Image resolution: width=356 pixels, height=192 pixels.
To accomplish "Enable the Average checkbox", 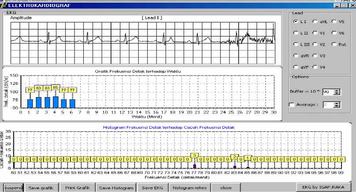I will click(x=292, y=105).
